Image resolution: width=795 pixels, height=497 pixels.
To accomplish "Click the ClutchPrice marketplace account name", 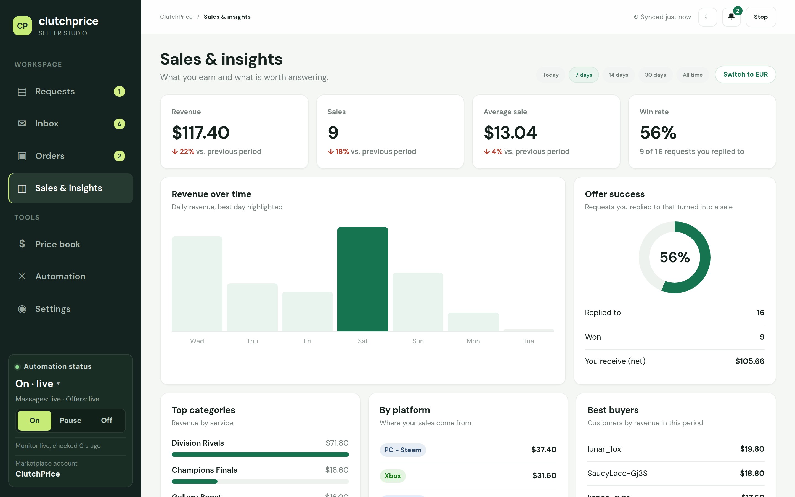I will pos(38,474).
